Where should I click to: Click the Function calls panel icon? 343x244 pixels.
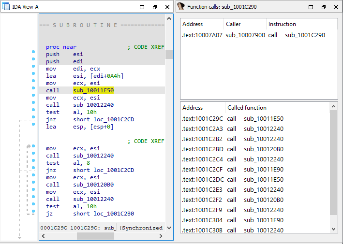point(181,7)
